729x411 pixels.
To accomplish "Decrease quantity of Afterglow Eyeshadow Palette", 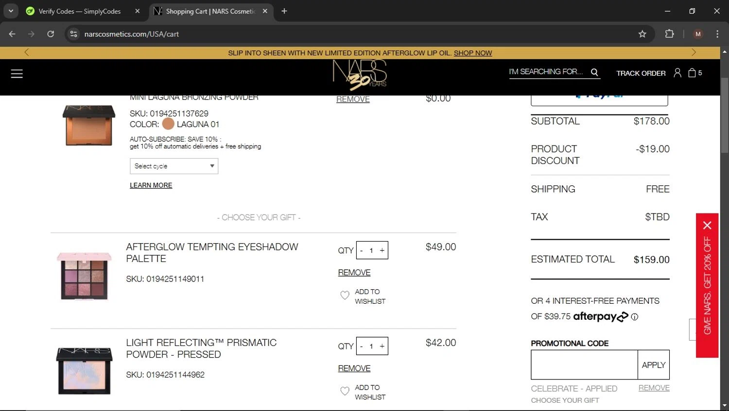I will pos(362,250).
